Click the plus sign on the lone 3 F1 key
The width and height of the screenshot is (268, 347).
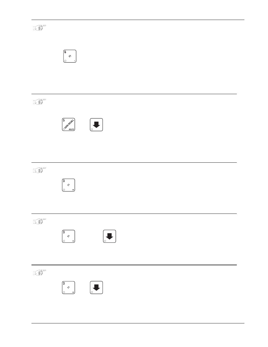[x=73, y=190]
